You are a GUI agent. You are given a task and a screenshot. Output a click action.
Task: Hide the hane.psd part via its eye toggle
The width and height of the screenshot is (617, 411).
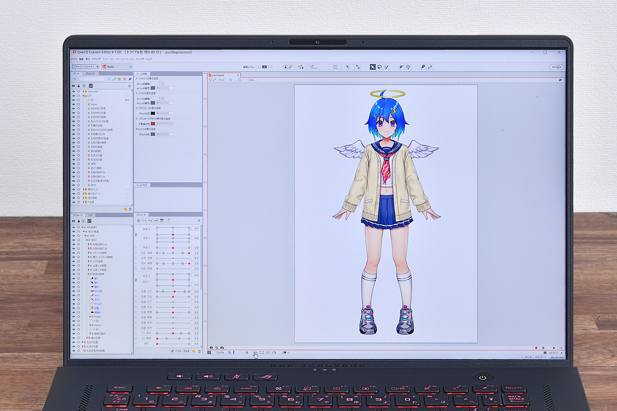74,91
